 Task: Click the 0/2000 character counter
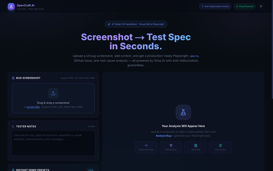tap(91, 127)
